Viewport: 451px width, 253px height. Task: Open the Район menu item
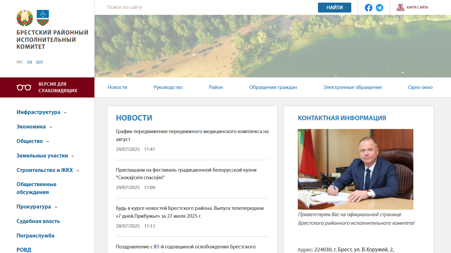[216, 87]
